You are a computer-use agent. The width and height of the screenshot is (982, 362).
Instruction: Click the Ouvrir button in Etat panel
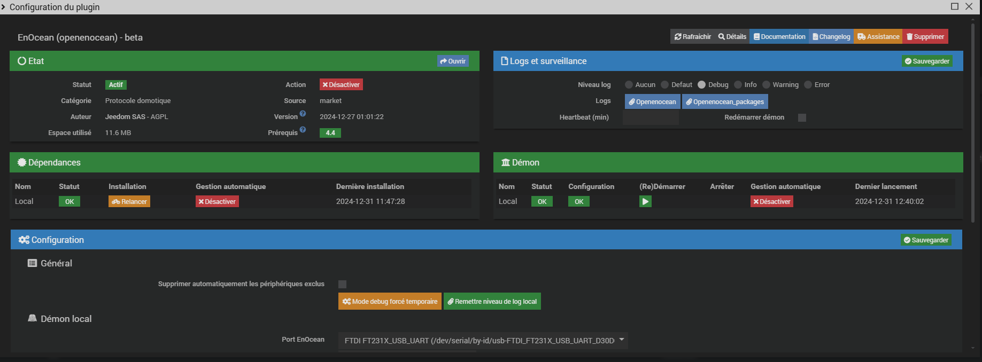(453, 61)
